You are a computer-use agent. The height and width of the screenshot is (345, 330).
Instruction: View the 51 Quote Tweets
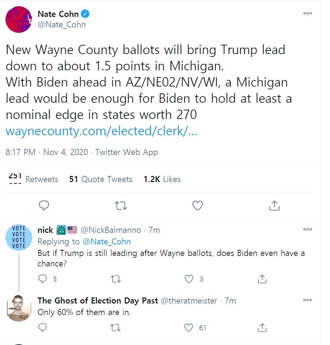click(x=101, y=179)
